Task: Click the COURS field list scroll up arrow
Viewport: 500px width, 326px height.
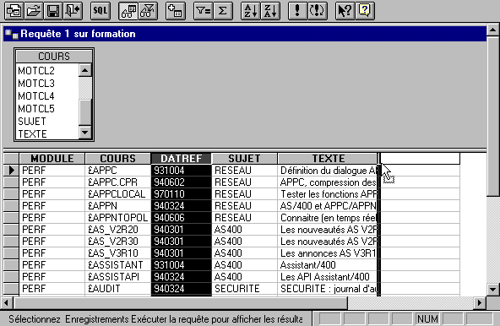Action: tap(85, 70)
